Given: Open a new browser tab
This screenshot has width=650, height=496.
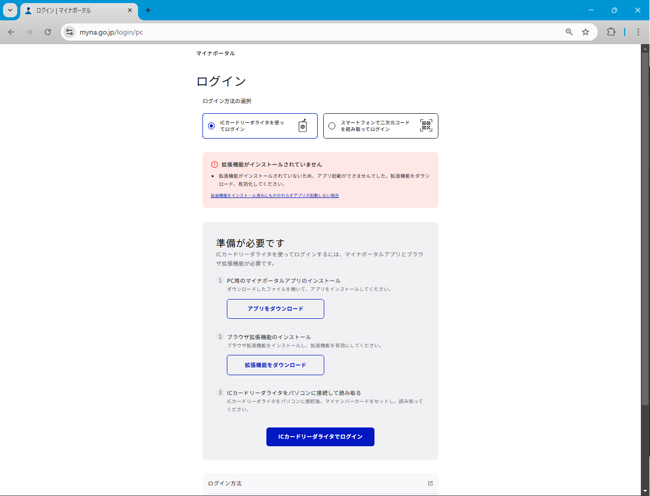Looking at the screenshot, I should [x=148, y=10].
